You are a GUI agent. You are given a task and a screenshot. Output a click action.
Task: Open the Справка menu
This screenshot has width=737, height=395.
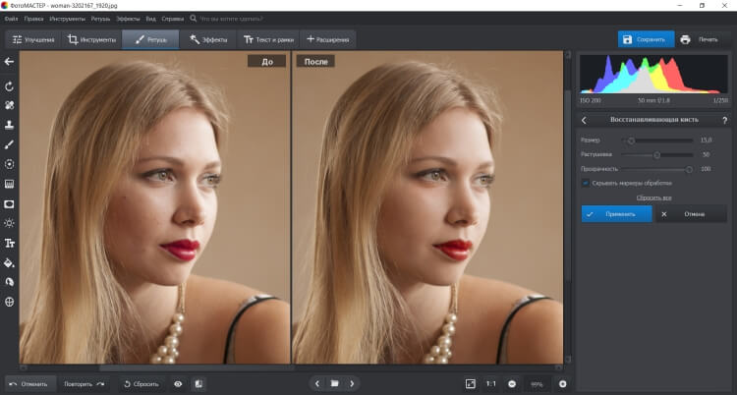pyautogui.click(x=173, y=19)
